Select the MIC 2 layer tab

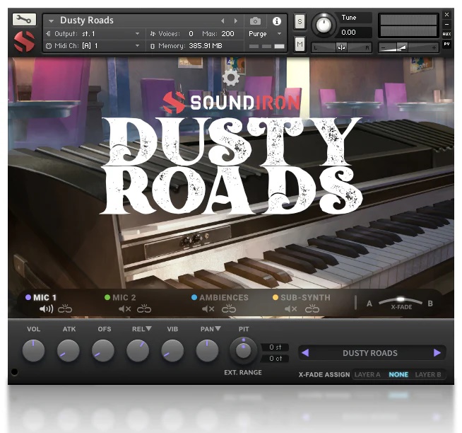[124, 298]
